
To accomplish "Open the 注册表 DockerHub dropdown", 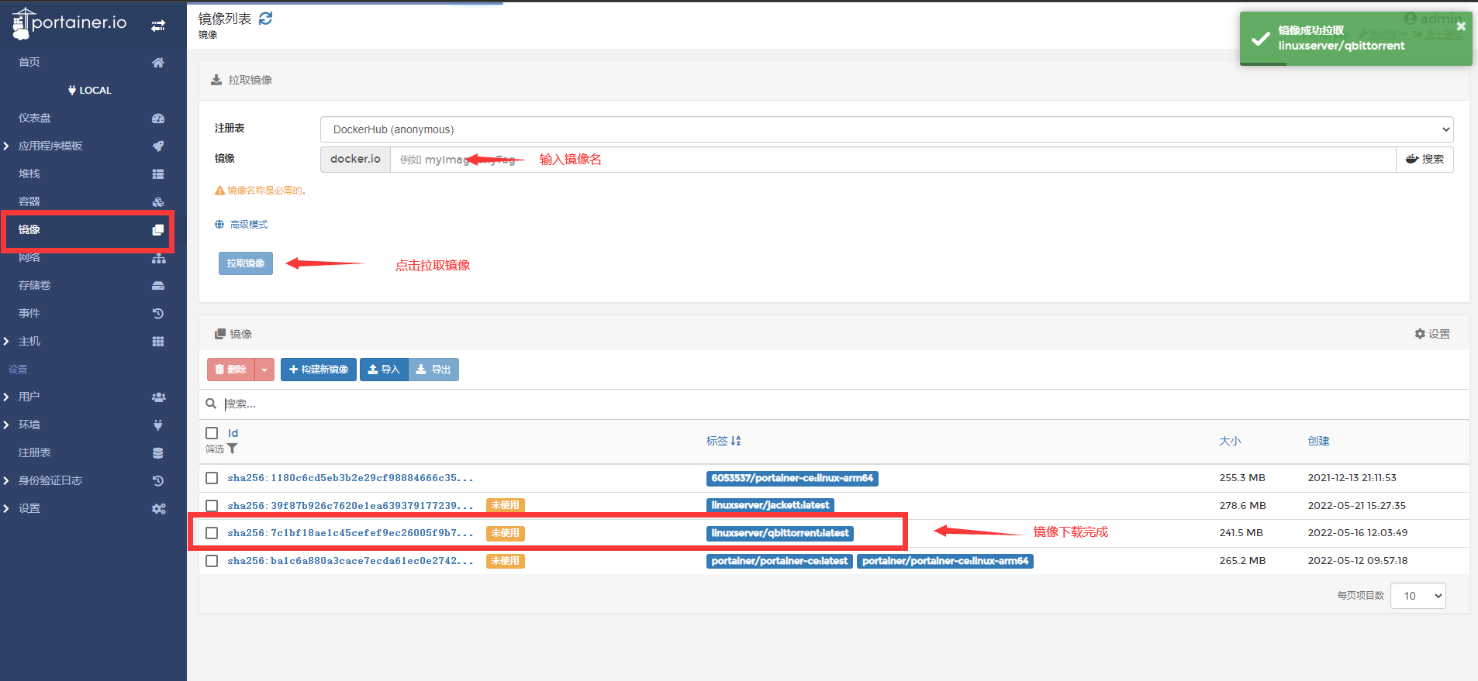I will point(886,129).
